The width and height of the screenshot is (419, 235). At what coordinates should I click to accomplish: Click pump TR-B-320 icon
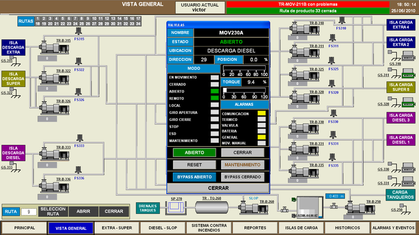click(x=305, y=98)
